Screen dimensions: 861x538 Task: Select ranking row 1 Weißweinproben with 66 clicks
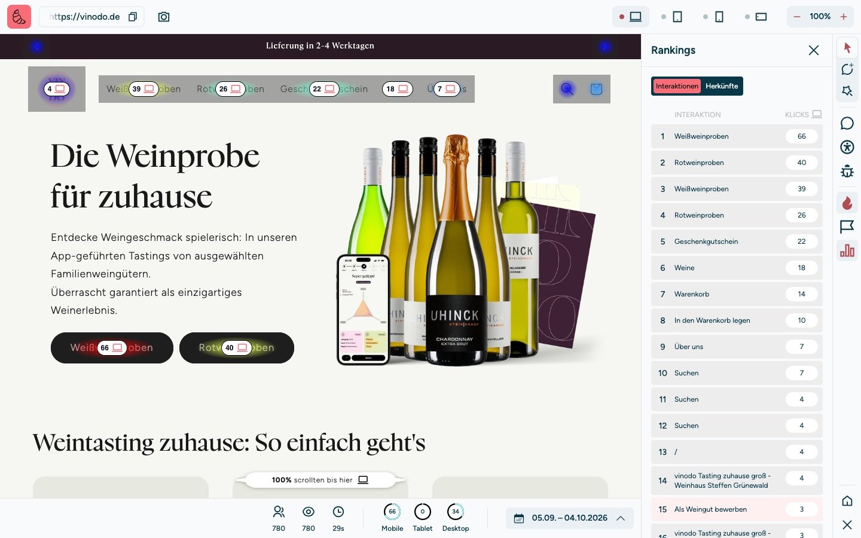click(x=737, y=136)
